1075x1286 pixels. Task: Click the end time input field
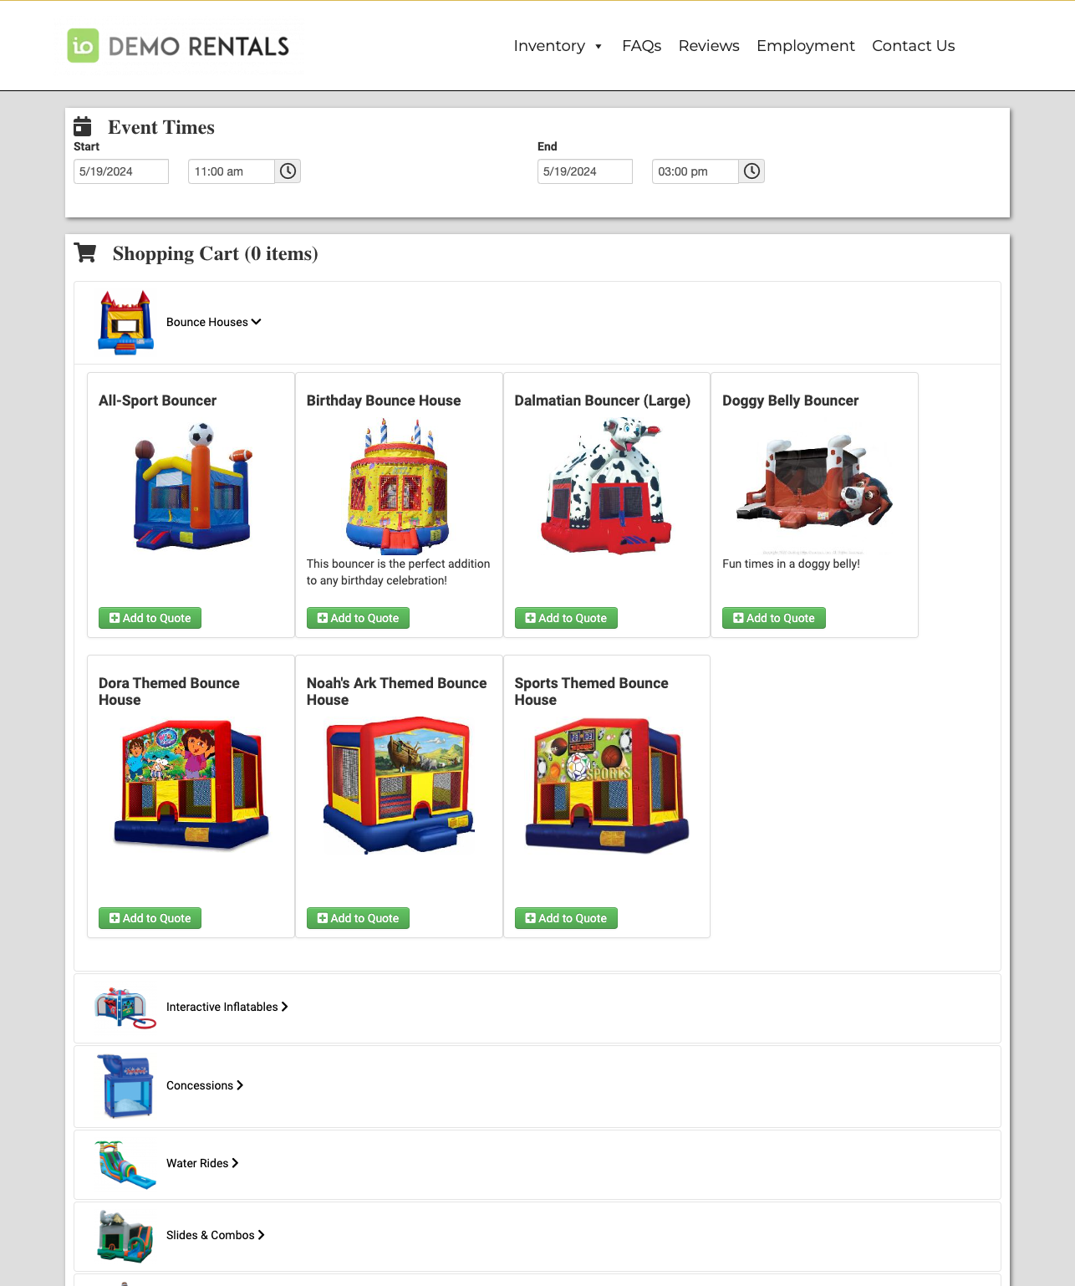pos(695,171)
